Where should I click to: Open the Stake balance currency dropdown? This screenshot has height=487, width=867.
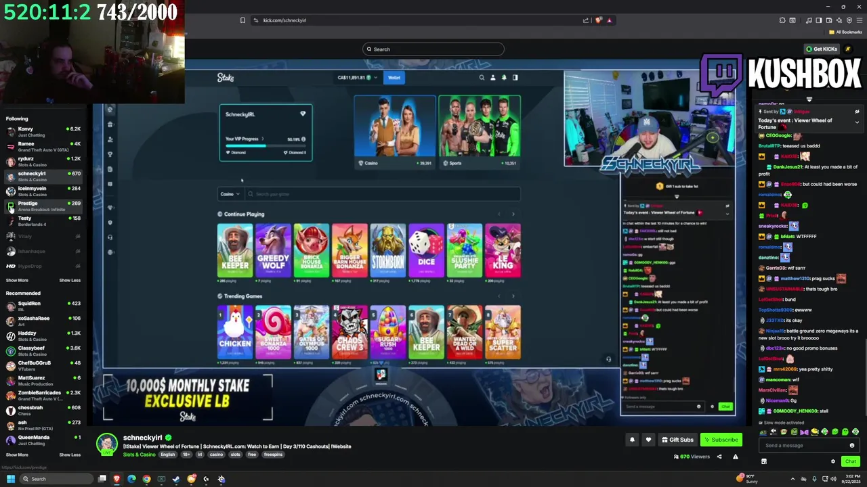pyautogui.click(x=358, y=78)
